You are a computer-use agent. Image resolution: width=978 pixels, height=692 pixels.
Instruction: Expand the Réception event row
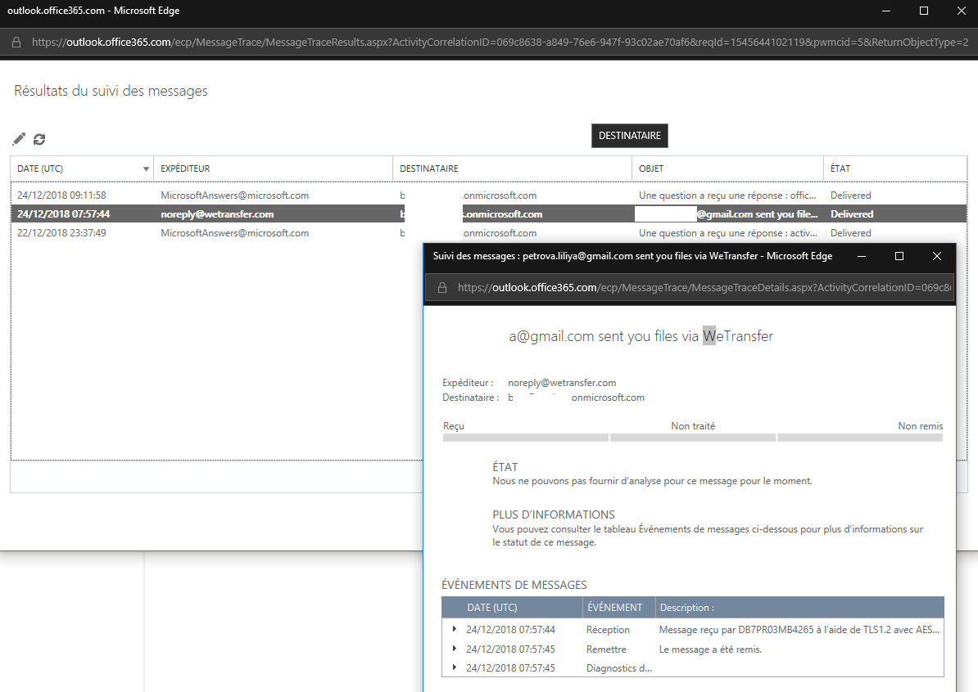click(454, 629)
